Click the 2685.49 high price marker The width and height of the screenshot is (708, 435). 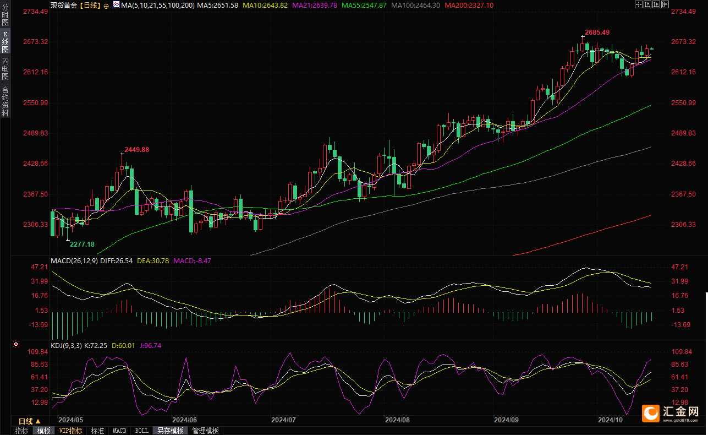[597, 32]
